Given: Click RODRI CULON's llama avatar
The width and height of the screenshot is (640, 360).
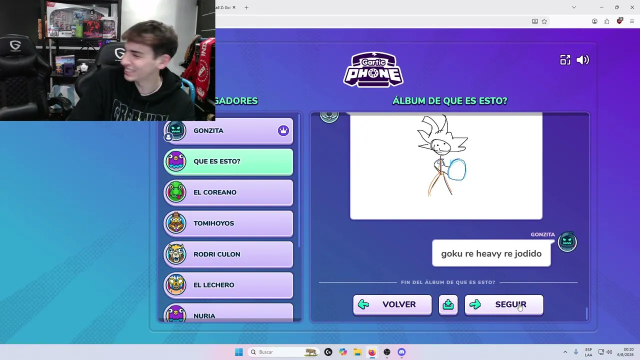Looking at the screenshot, I should point(175,254).
